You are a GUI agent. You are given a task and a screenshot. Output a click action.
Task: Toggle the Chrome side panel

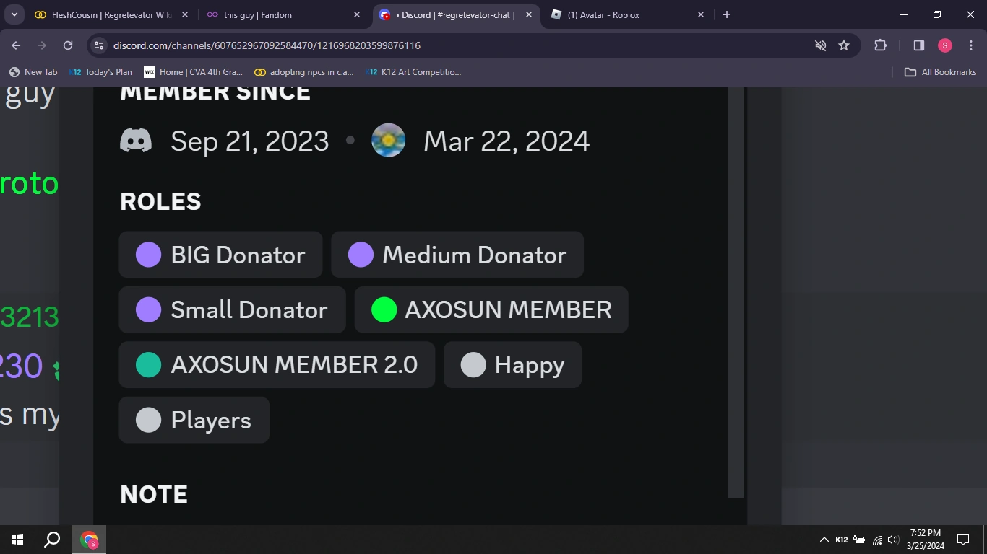point(918,45)
